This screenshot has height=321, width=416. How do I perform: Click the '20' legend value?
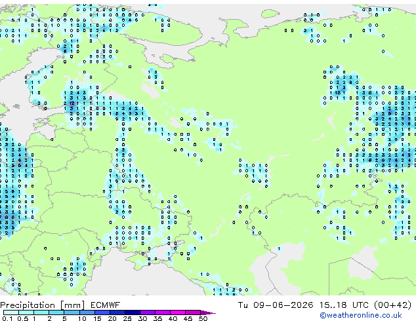pos(112,318)
